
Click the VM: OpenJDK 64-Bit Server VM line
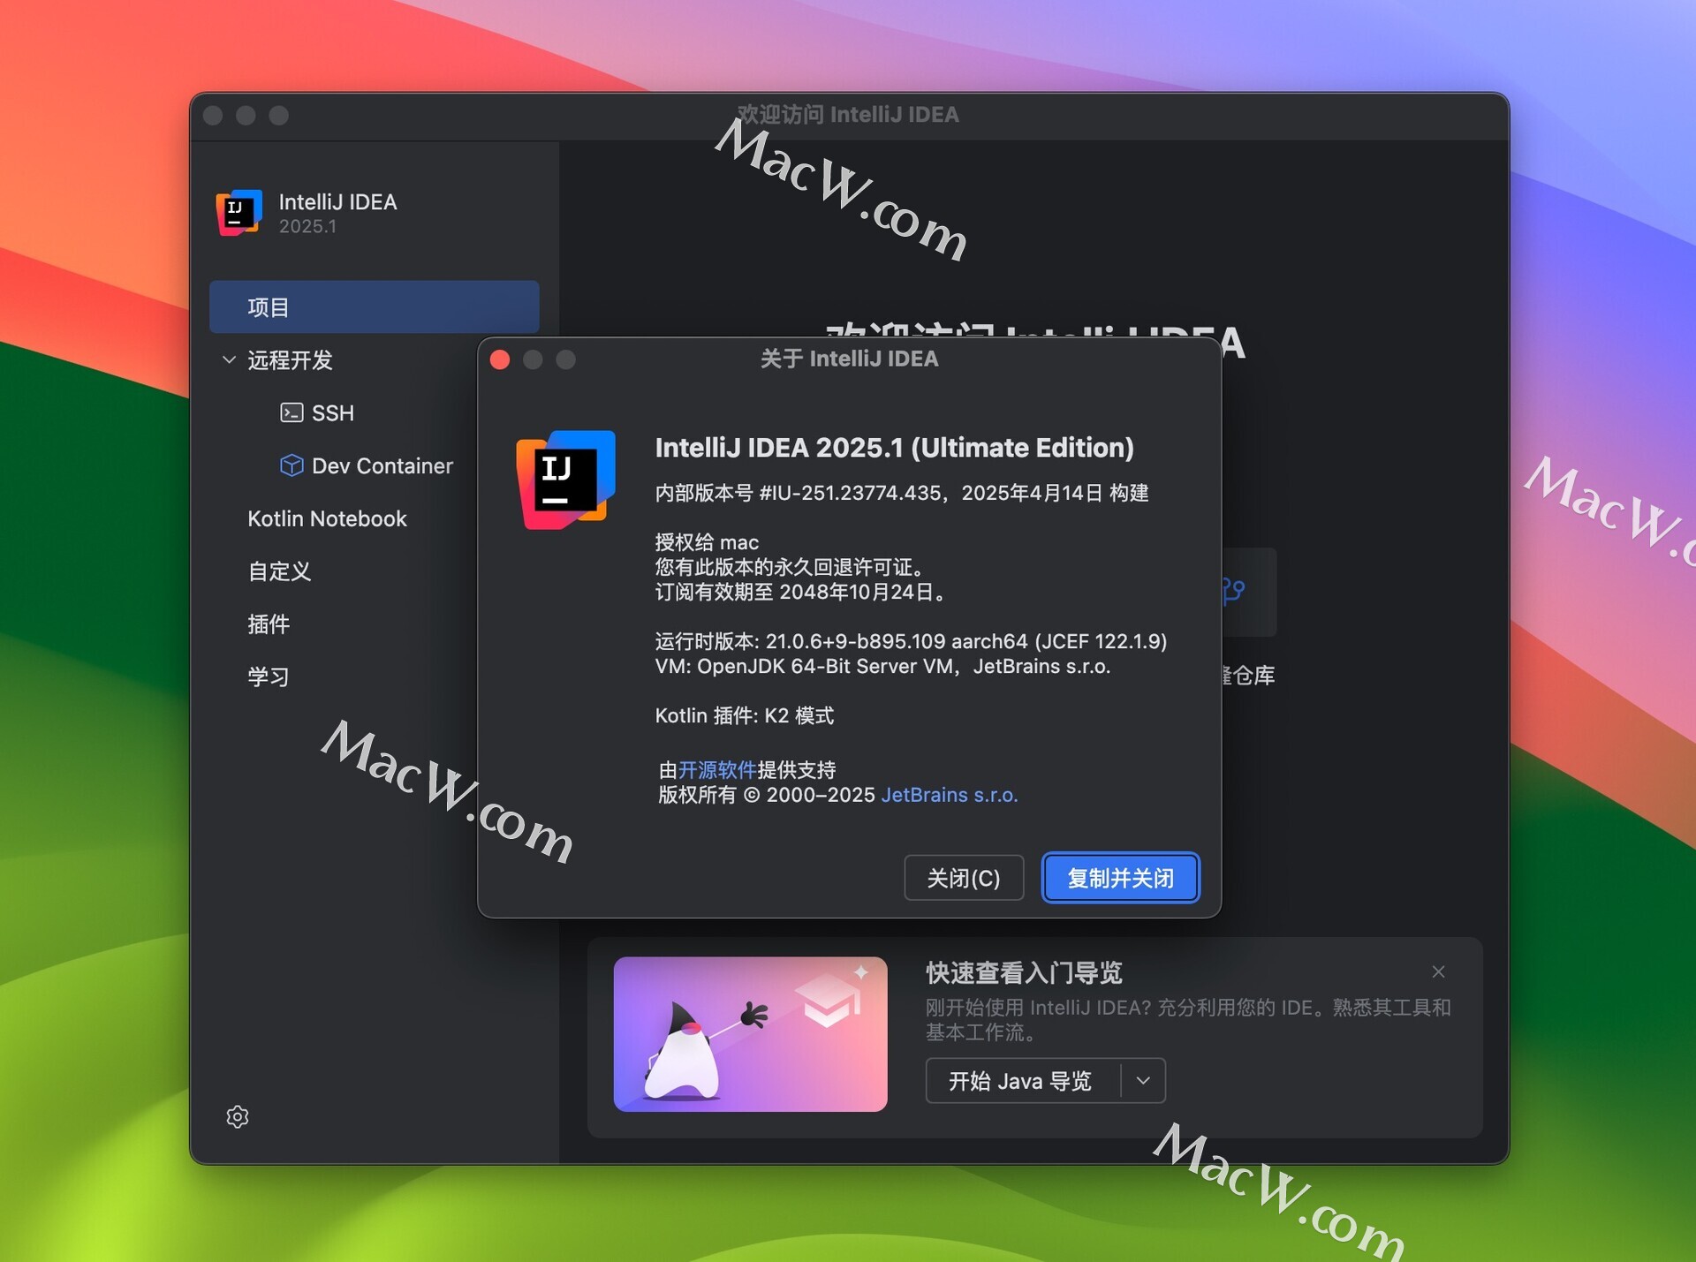(x=882, y=666)
